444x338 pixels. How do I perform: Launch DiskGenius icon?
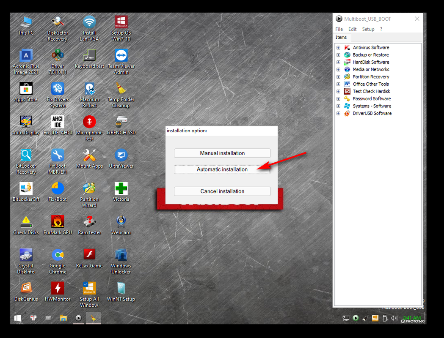[x=26, y=292]
